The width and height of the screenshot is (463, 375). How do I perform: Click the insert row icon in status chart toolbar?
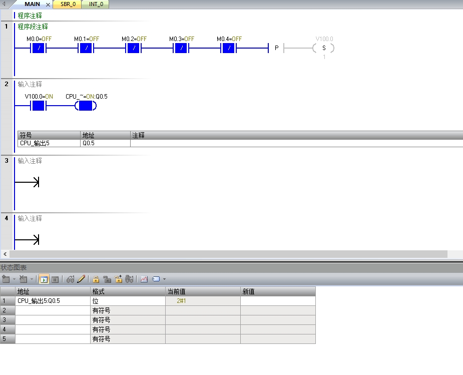pos(6,279)
